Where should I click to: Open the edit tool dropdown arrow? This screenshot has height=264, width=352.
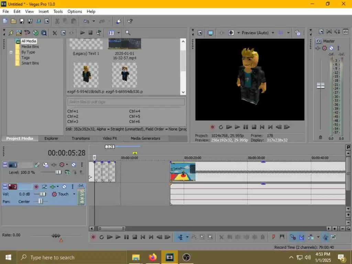(x=187, y=237)
